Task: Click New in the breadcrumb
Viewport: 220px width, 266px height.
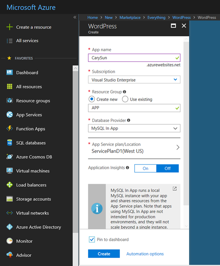Action: click(x=109, y=18)
